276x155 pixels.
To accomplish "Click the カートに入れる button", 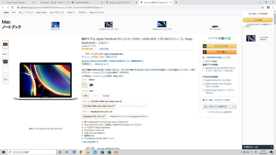I will [x=219, y=46].
